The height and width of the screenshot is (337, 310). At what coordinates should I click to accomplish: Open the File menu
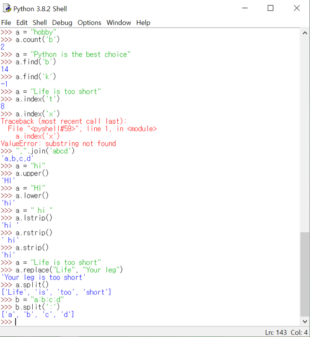click(x=6, y=23)
